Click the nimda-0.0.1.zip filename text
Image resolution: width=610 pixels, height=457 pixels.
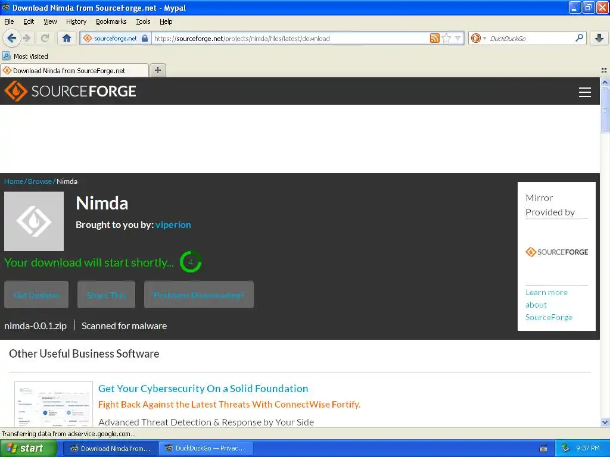point(35,325)
